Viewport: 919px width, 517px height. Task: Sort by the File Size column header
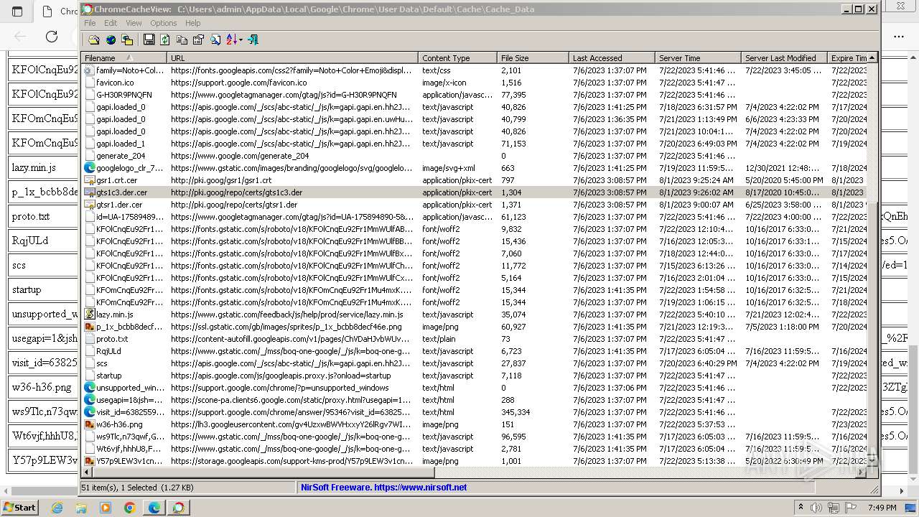point(533,58)
